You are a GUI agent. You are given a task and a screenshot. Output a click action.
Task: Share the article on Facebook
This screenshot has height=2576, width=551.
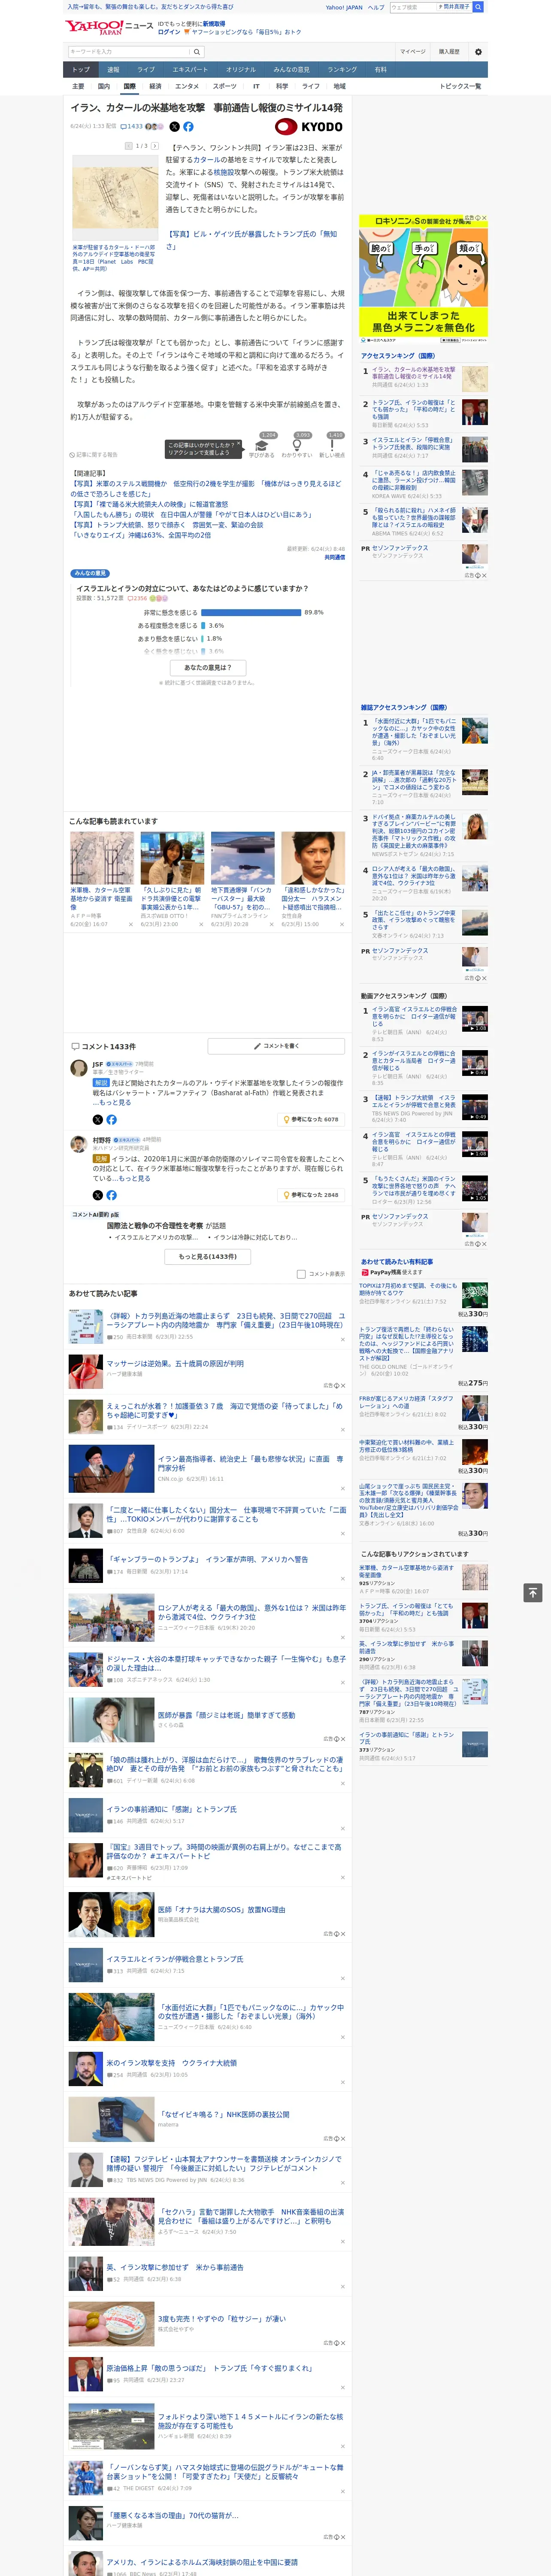pyautogui.click(x=188, y=127)
